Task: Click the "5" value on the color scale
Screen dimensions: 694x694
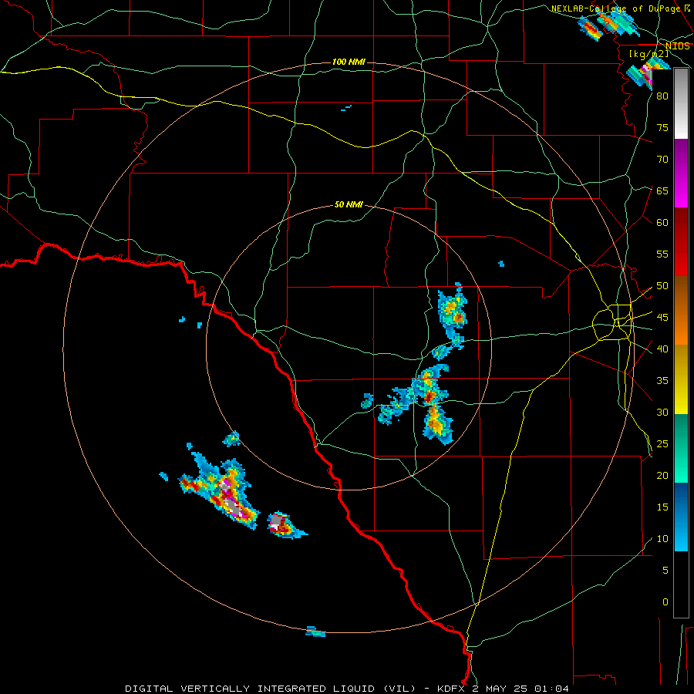Action: click(x=665, y=571)
